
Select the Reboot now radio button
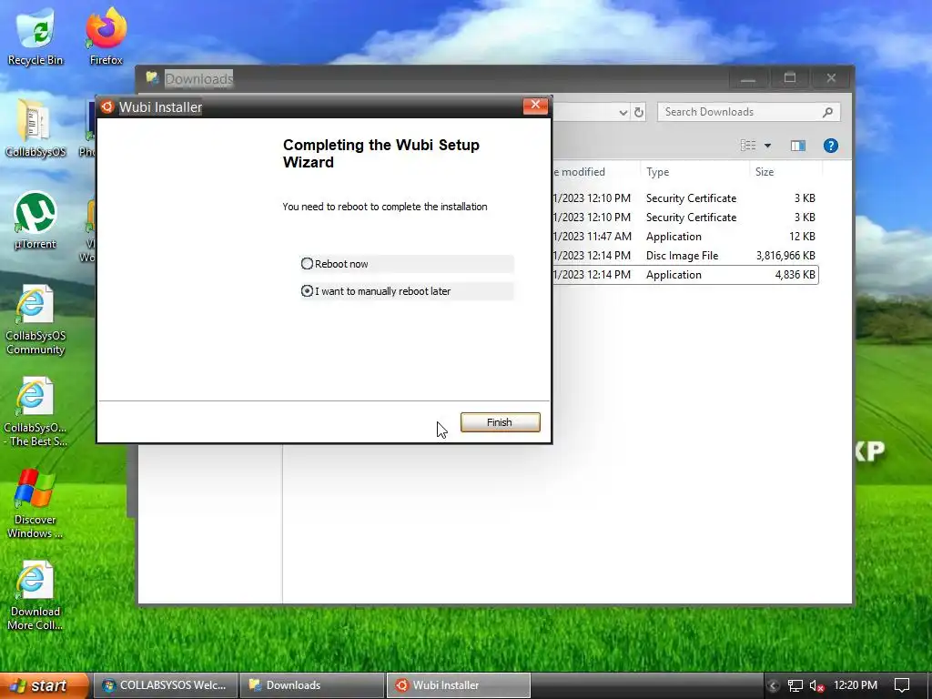coord(307,263)
